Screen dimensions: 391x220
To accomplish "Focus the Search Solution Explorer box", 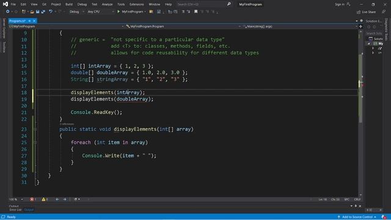I will [374, 33].
